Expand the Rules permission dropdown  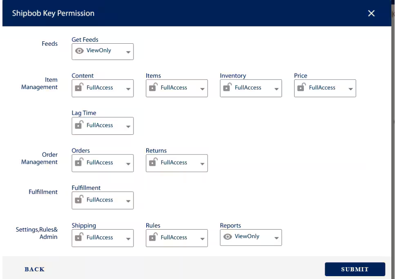pyautogui.click(x=202, y=238)
